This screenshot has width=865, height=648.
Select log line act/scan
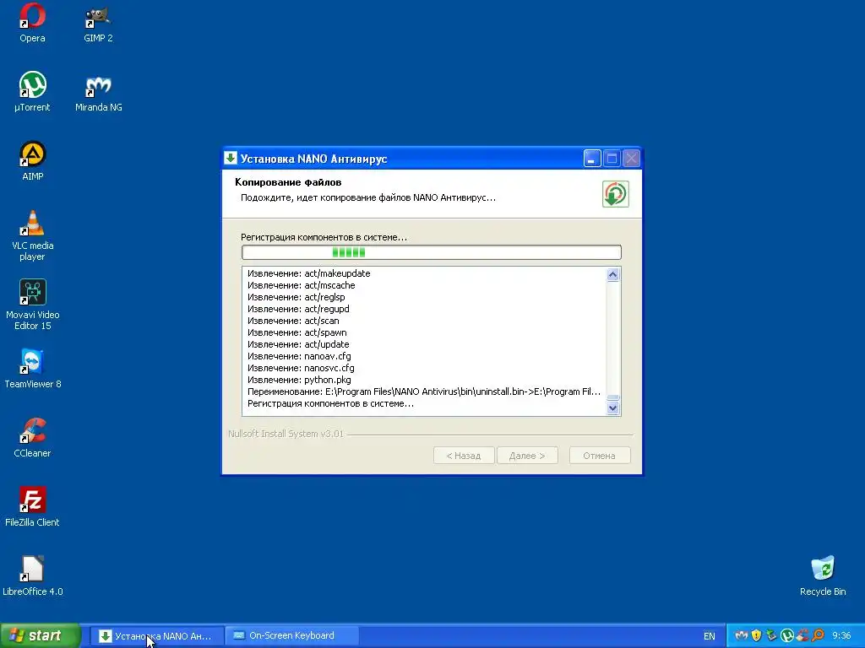[x=293, y=321]
